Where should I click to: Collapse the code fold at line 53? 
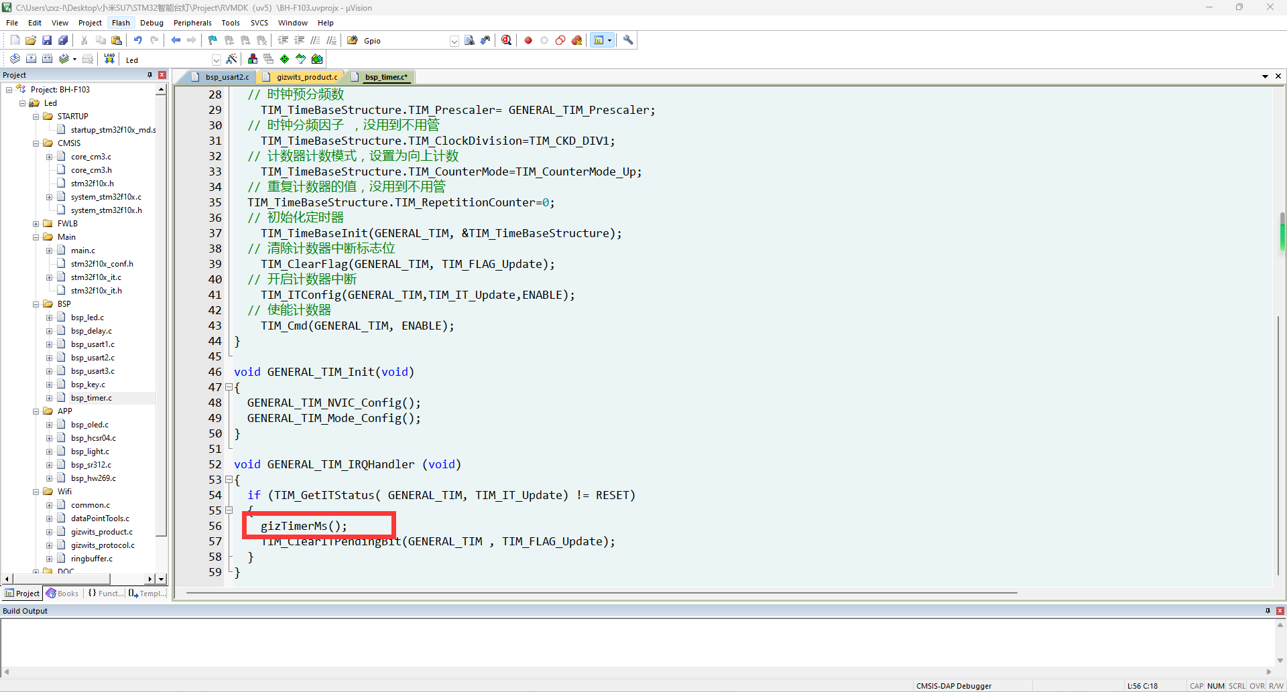[x=229, y=480]
